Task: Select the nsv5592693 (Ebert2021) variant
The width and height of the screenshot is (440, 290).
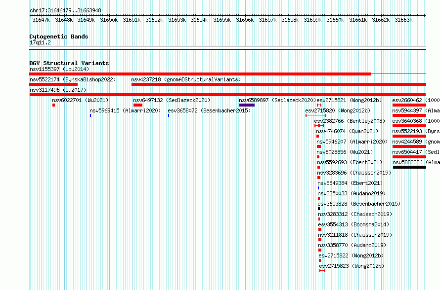Action: tap(350, 162)
